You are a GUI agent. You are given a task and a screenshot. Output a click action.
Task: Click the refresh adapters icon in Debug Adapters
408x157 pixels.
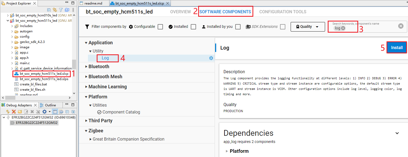click(7, 111)
